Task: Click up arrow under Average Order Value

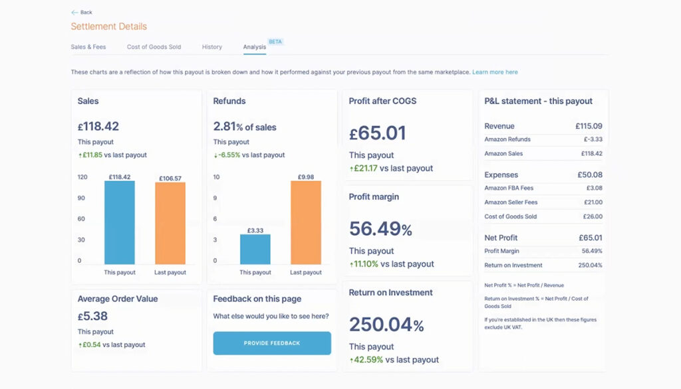Action: pos(79,345)
